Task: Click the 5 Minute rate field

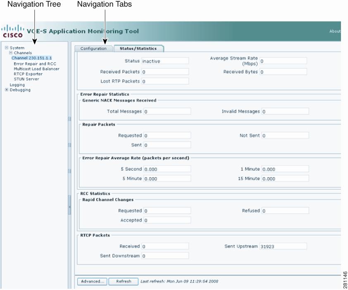Action: pyautogui.click(x=167, y=179)
